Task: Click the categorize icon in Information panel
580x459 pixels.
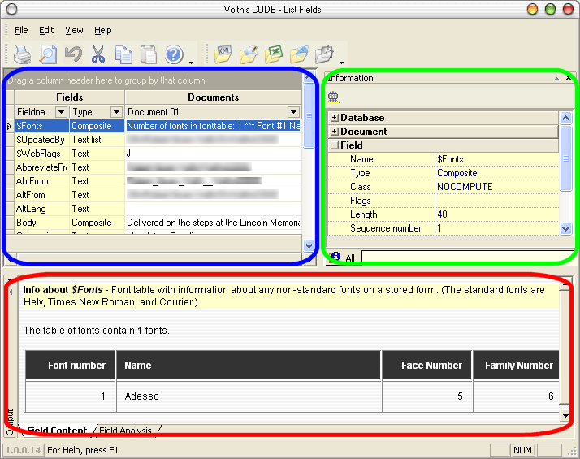Action: coord(333,97)
